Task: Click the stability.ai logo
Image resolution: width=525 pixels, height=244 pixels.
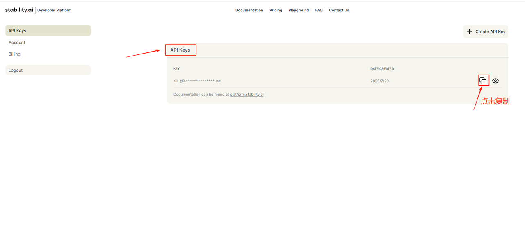Action: 19,10
